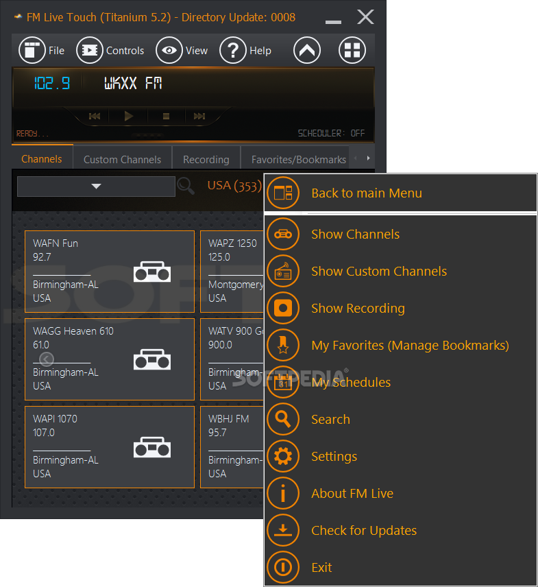
Task: Choose Check for Updates menu label
Action: pyautogui.click(x=364, y=531)
